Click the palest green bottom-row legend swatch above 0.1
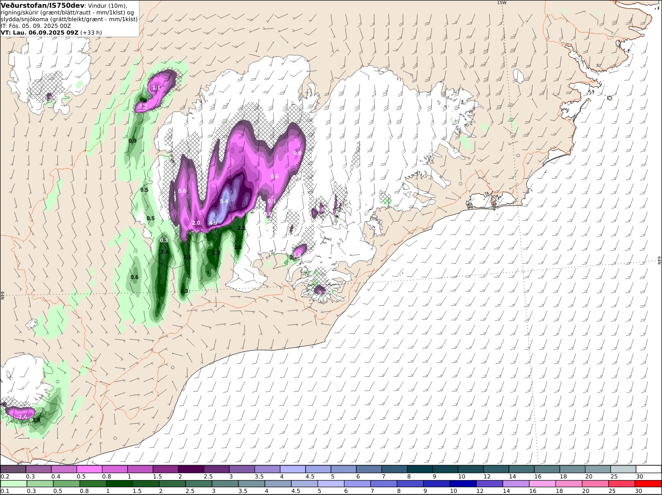 (13, 484)
